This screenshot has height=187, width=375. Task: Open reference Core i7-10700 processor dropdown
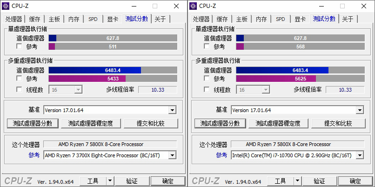[x=297, y=155]
